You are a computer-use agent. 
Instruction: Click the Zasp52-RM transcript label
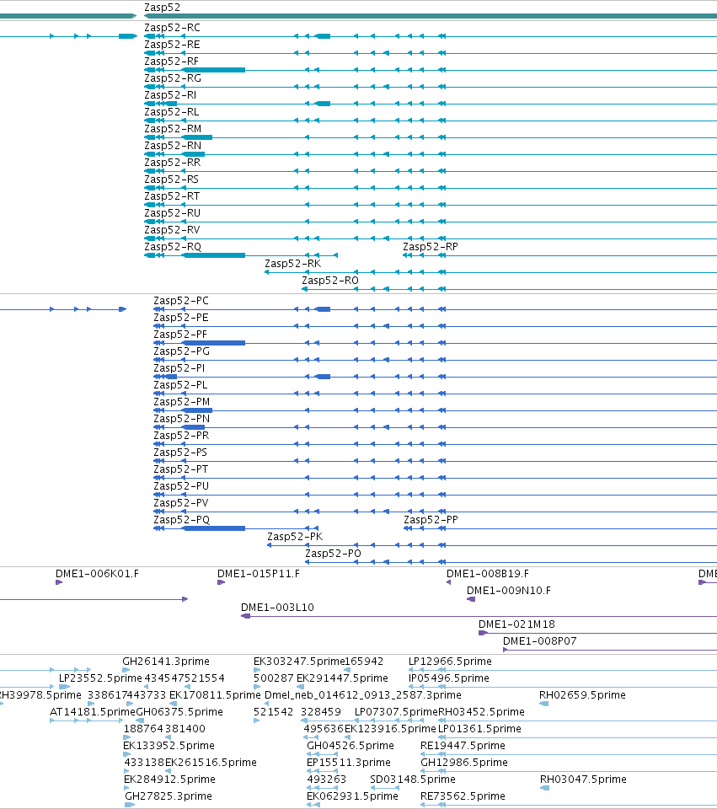(173, 129)
